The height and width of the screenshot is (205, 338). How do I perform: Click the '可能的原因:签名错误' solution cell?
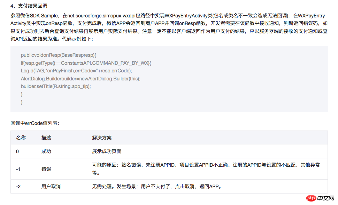click(x=206, y=169)
